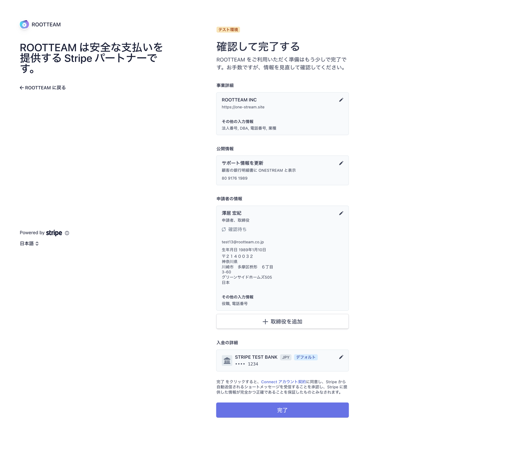Screen dimensions: 528x472
Task: Click the テスト環境 badge
Action: (x=228, y=30)
